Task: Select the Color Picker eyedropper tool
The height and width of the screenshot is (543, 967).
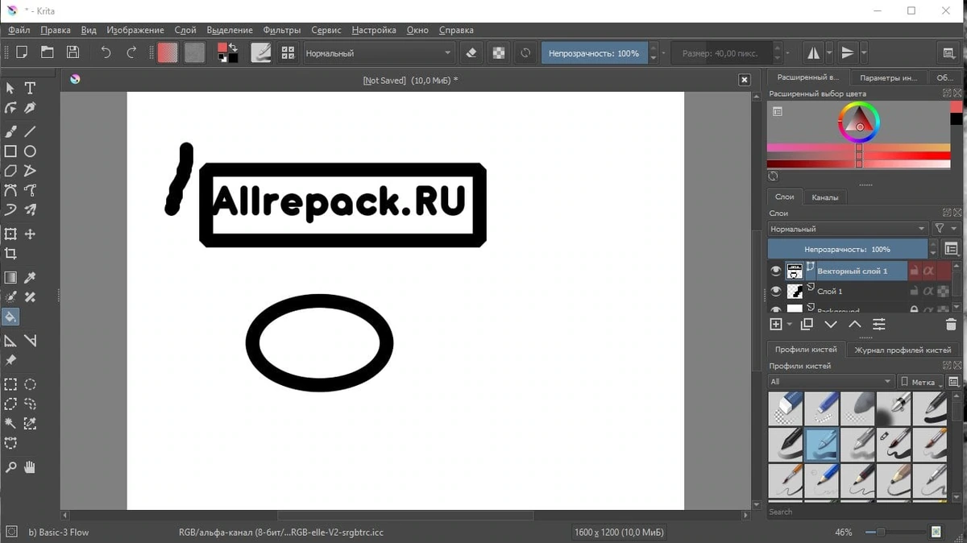Action: [30, 278]
